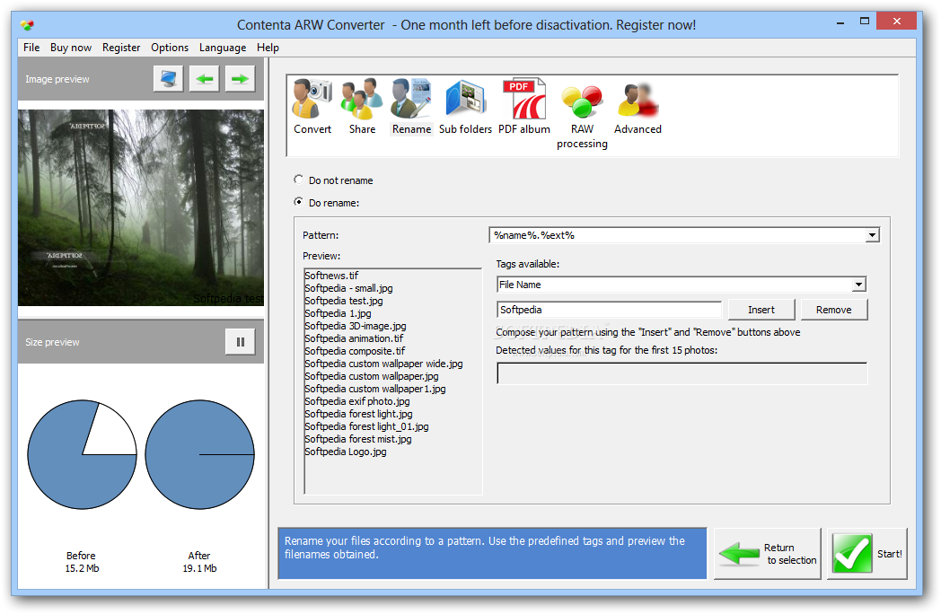The width and height of the screenshot is (941, 614).
Task: Click the detected values text box
Action: 682,373
